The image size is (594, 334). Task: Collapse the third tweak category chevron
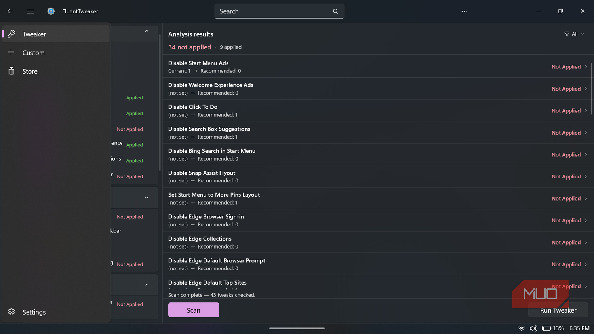click(x=147, y=285)
